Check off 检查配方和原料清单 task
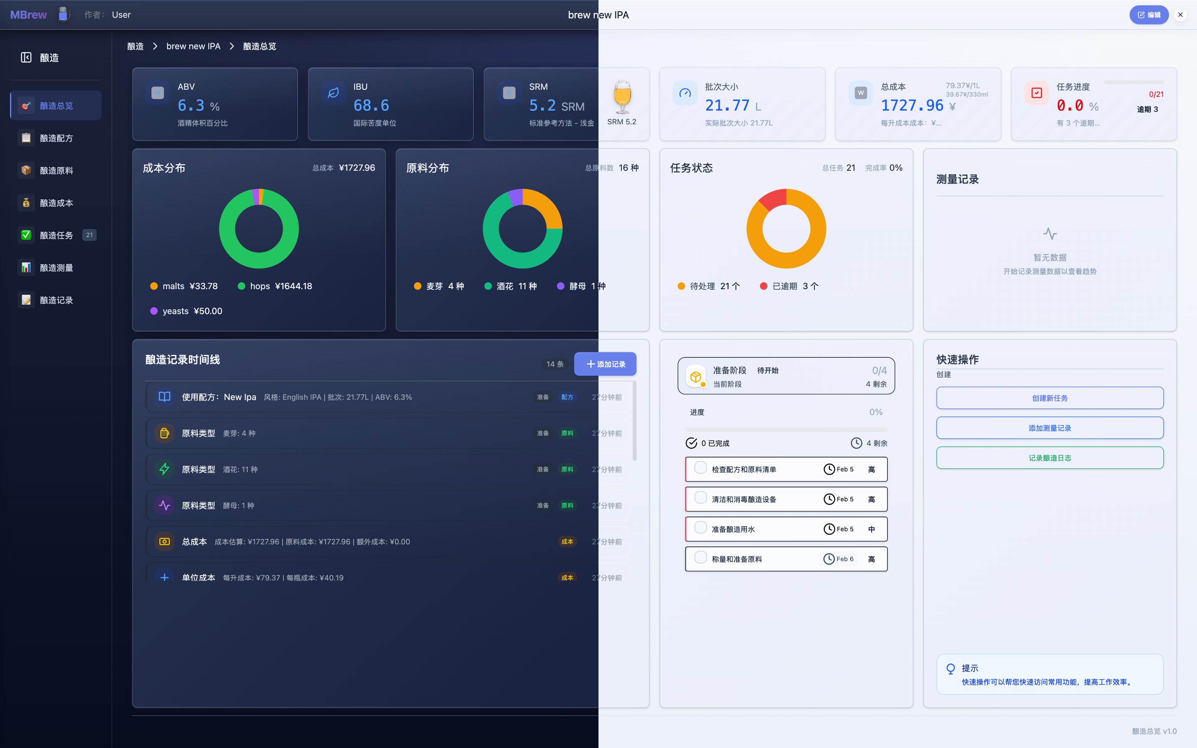The height and width of the screenshot is (748, 1197). tap(700, 468)
